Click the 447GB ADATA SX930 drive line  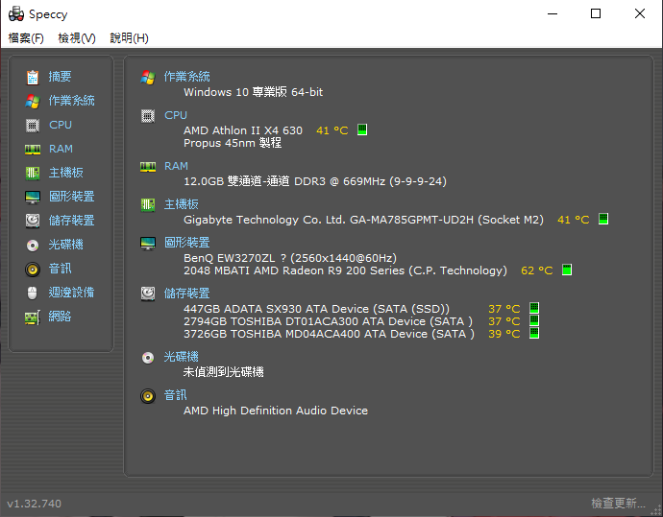click(316, 309)
